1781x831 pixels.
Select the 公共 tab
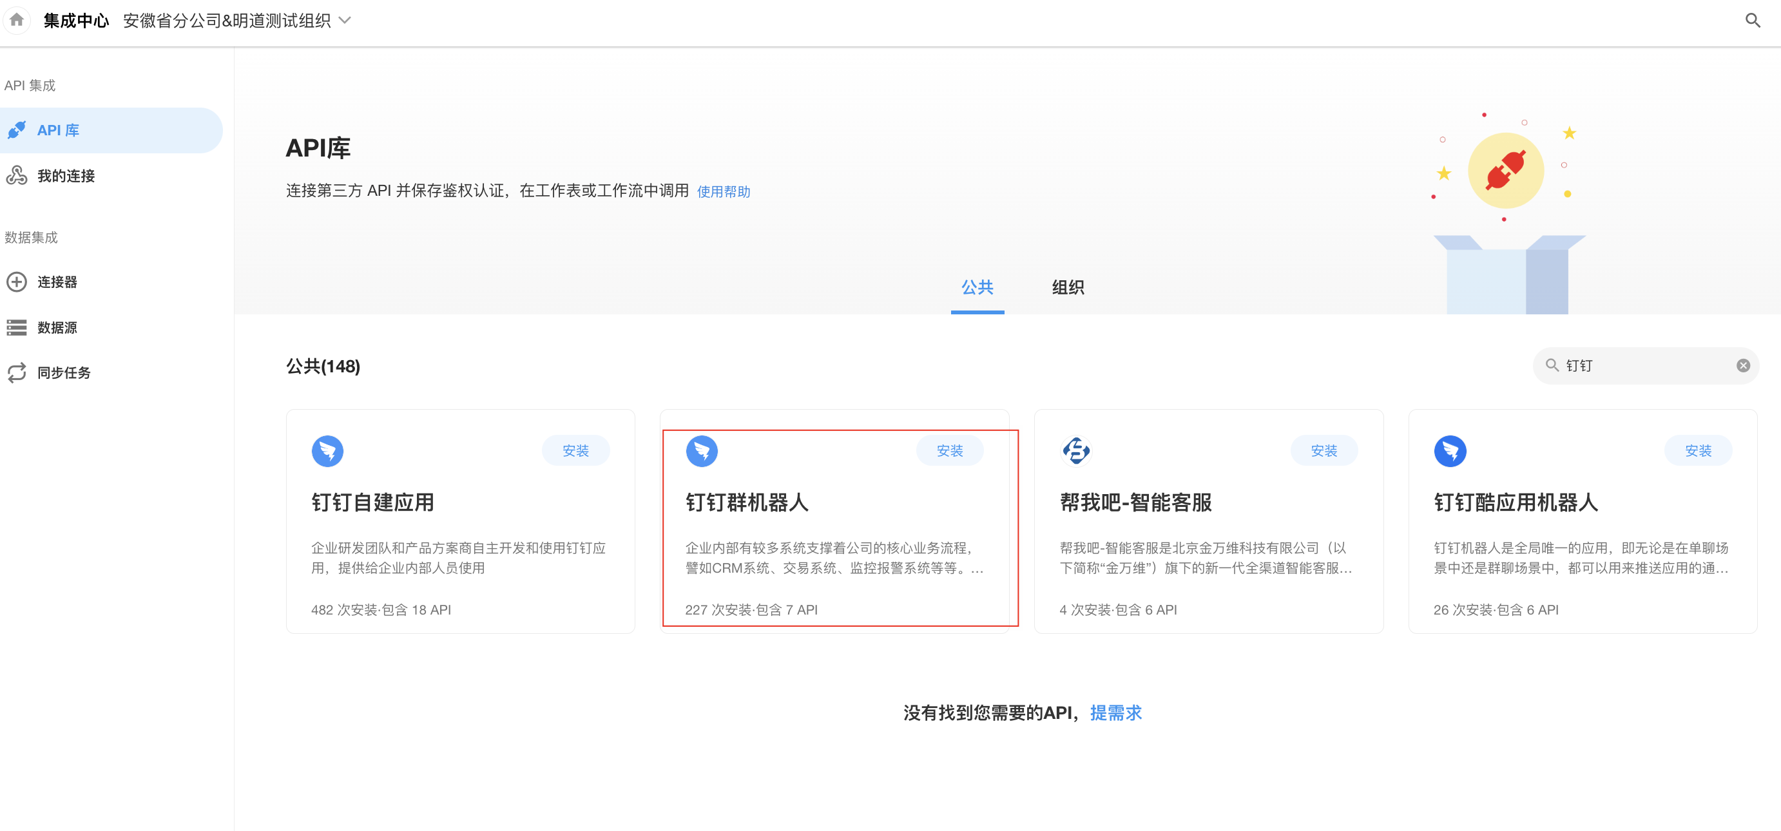(x=977, y=287)
